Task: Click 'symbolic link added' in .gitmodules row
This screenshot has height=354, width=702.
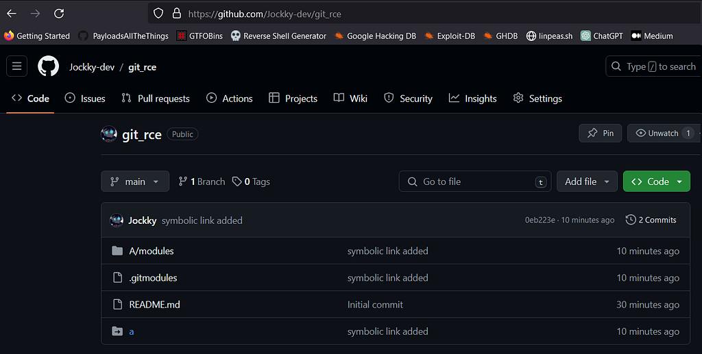Action: pos(388,278)
